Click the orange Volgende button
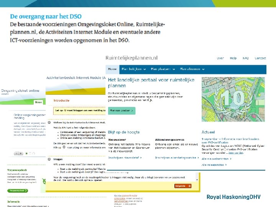This screenshot has height=207, width=276. click(x=183, y=186)
